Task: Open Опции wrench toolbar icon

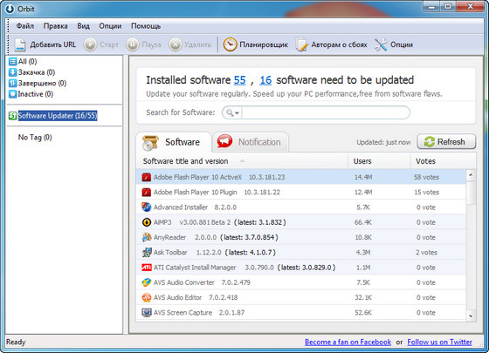Action: point(381,44)
